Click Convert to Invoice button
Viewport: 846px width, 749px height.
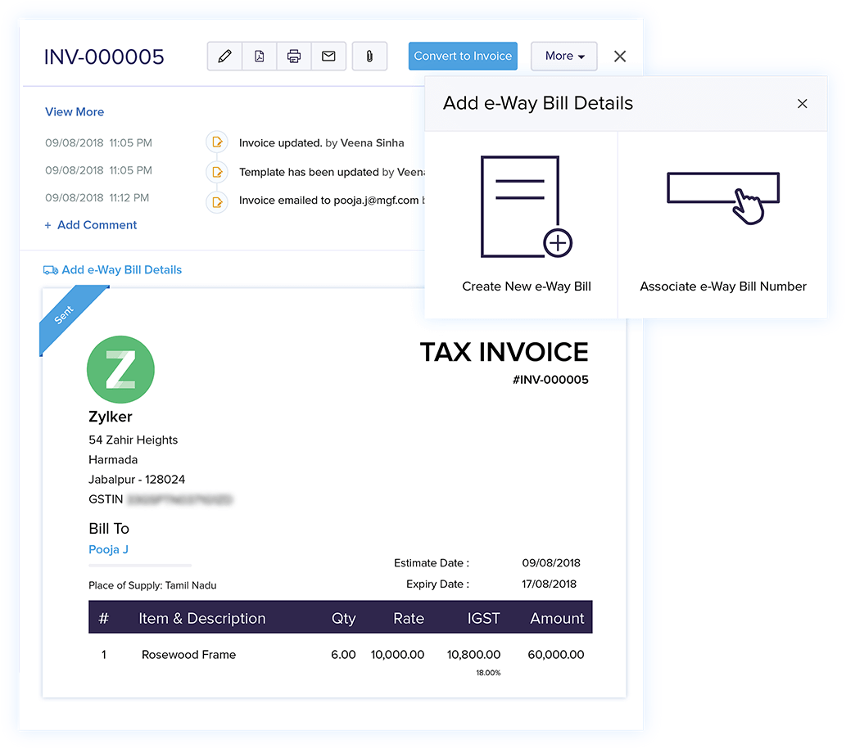pos(463,56)
